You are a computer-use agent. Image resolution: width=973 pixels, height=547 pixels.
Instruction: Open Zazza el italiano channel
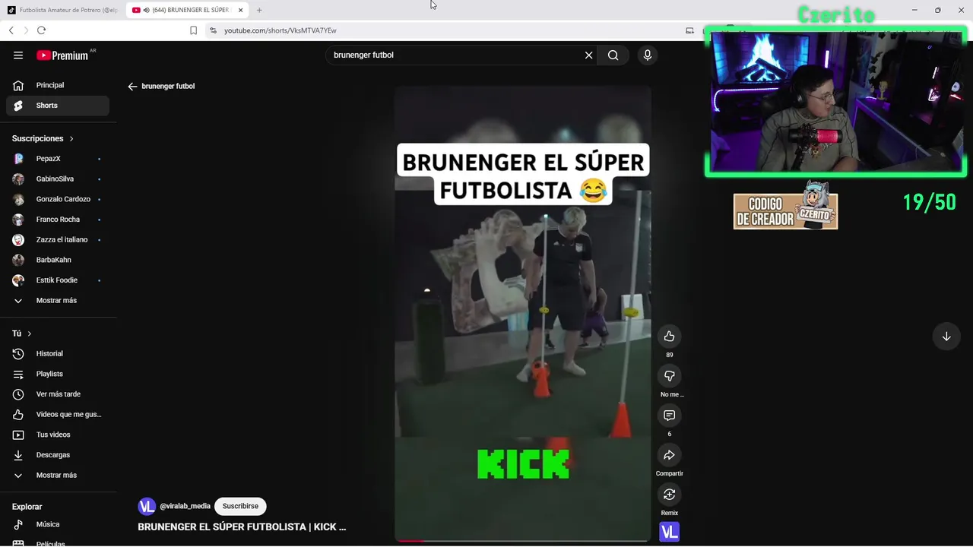point(58,240)
